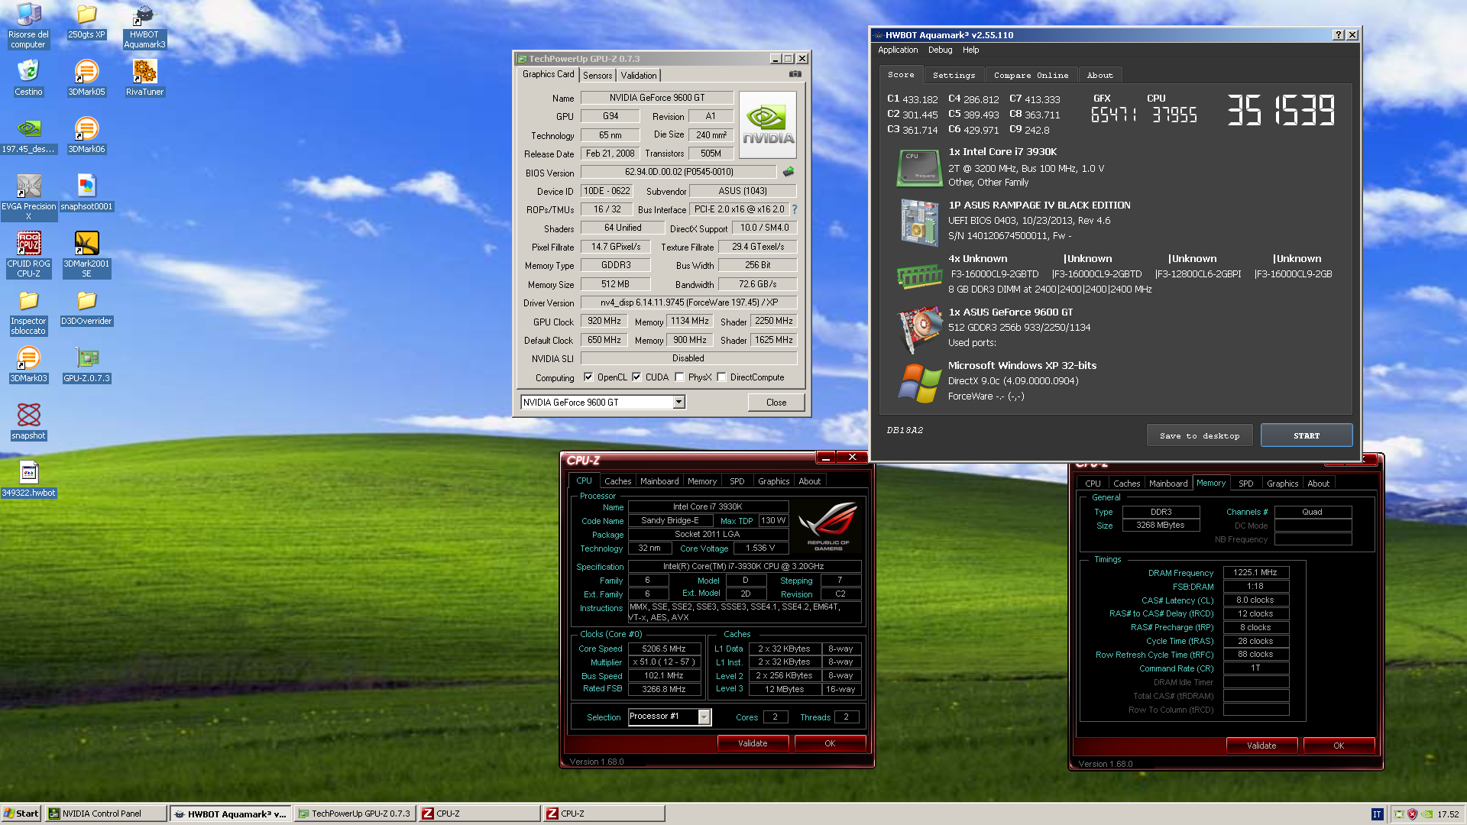Click the NVIDIA logo in GPU-Z
The image size is (1467, 825).
[x=768, y=125]
